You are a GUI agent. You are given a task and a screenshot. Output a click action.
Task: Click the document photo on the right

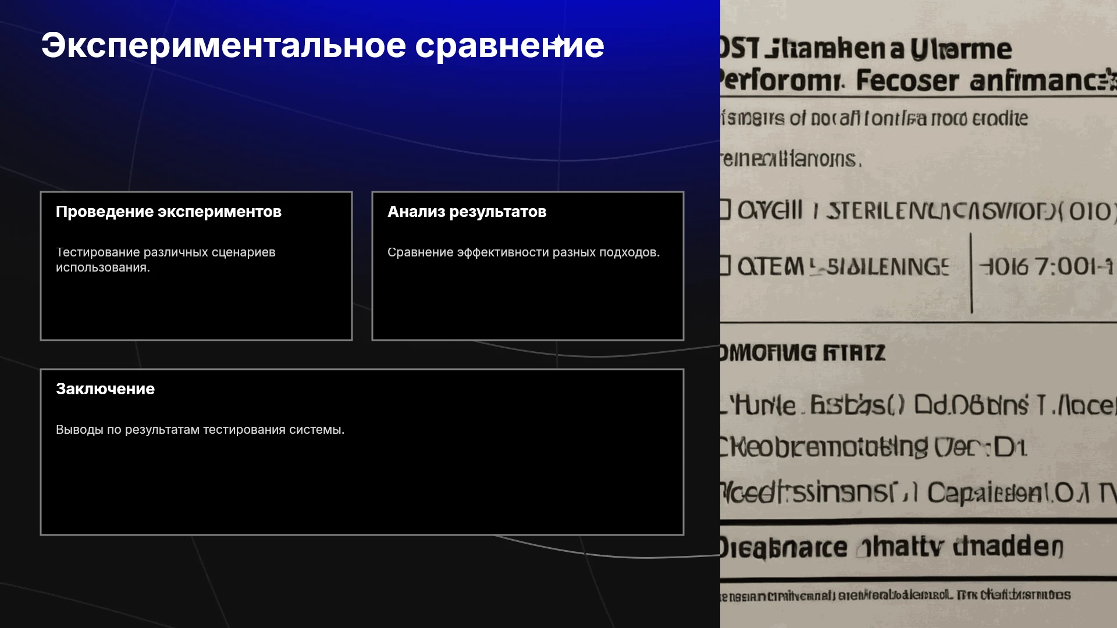(919, 314)
